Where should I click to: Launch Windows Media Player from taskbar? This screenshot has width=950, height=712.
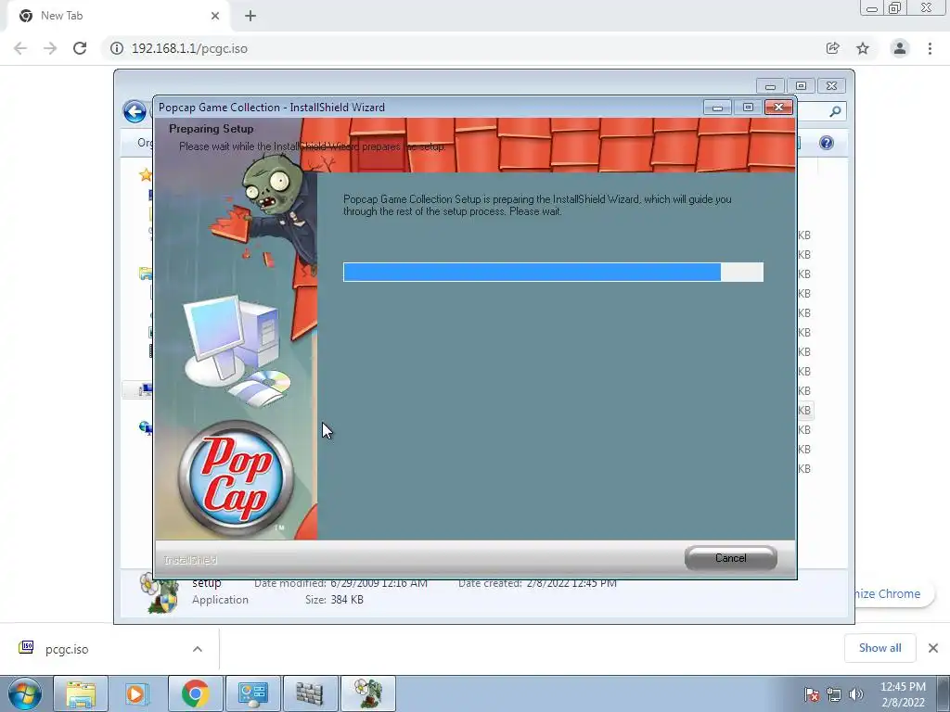click(137, 693)
